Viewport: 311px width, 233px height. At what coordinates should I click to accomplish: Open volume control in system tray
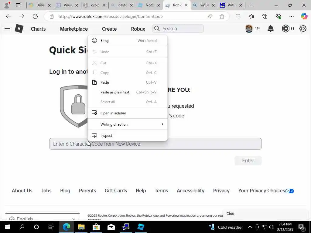coord(272,227)
